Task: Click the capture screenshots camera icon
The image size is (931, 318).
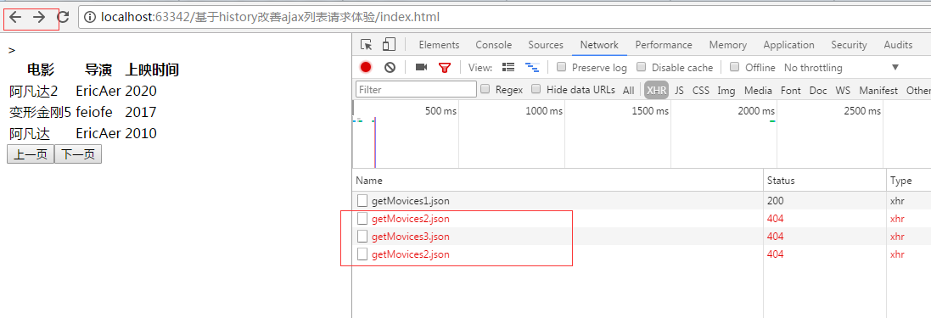Action: point(422,67)
